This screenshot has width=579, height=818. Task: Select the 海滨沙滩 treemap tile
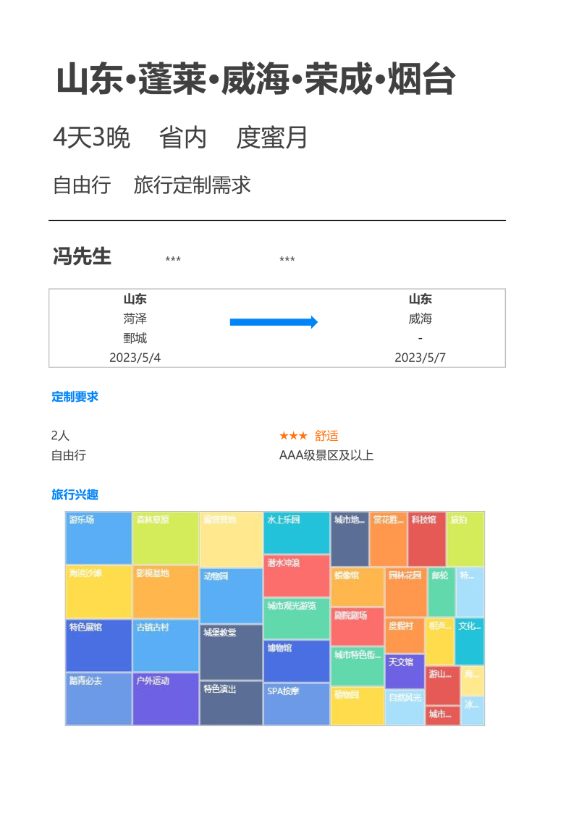tap(98, 592)
